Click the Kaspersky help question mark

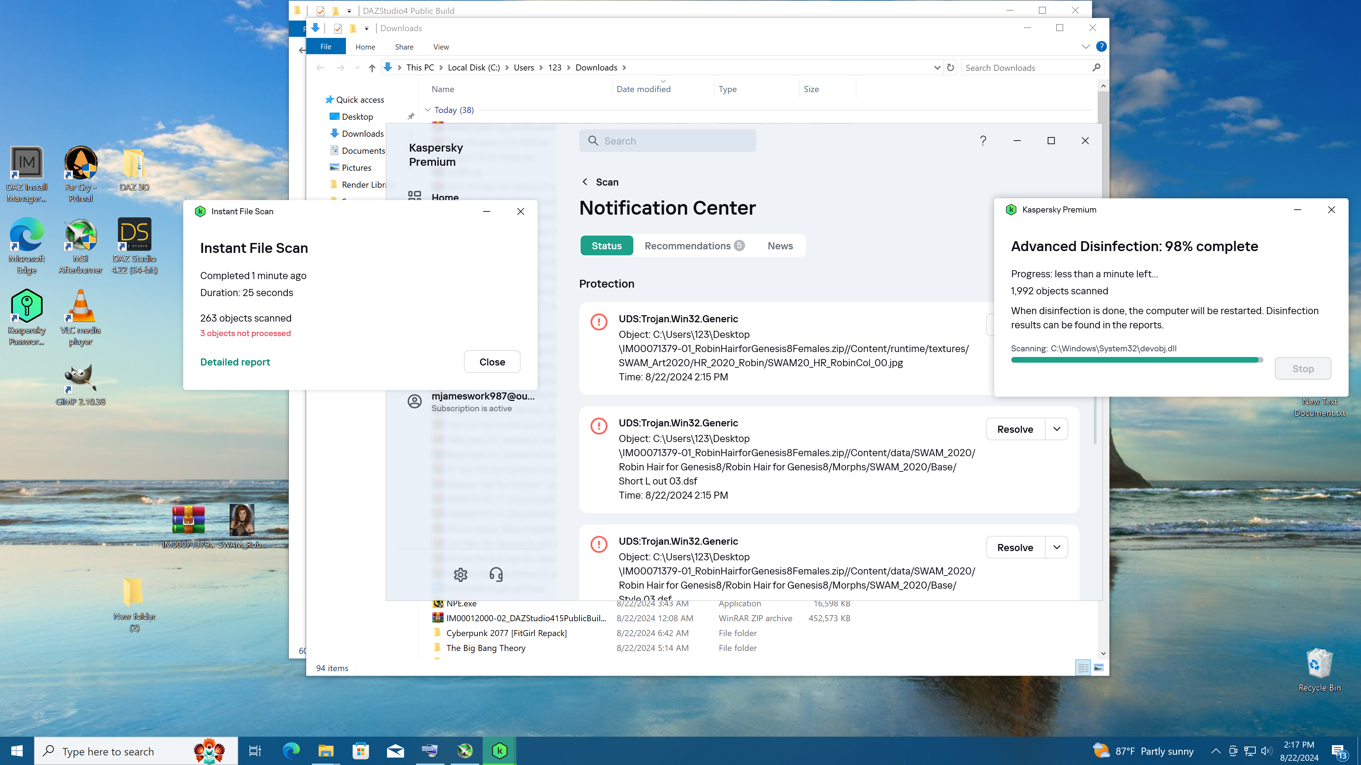pyautogui.click(x=983, y=141)
